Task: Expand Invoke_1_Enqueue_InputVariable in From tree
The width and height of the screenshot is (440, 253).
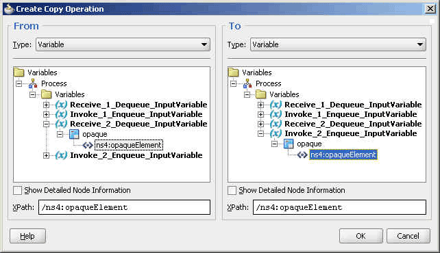Action: [x=47, y=114]
